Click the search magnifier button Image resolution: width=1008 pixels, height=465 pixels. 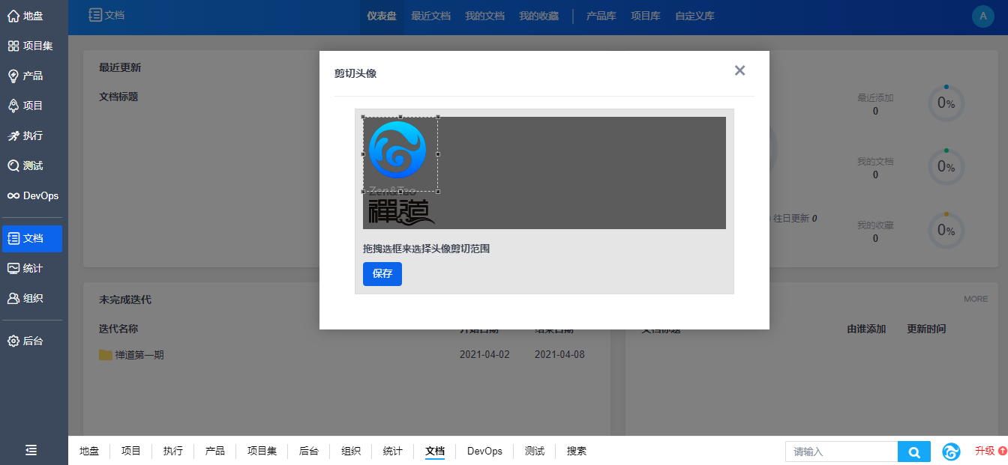913,452
